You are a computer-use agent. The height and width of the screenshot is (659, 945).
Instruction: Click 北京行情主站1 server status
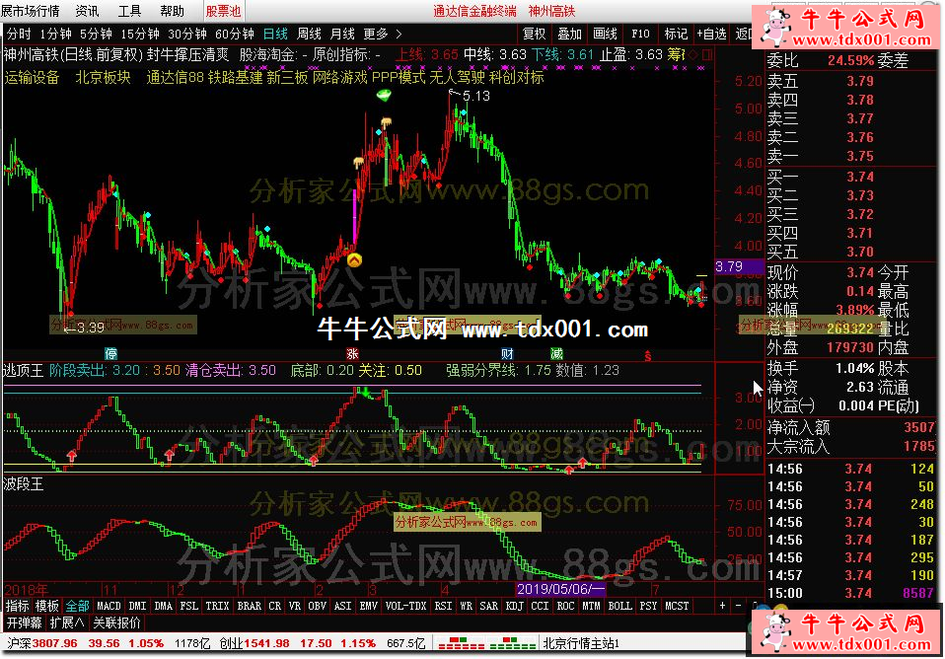[x=581, y=643]
